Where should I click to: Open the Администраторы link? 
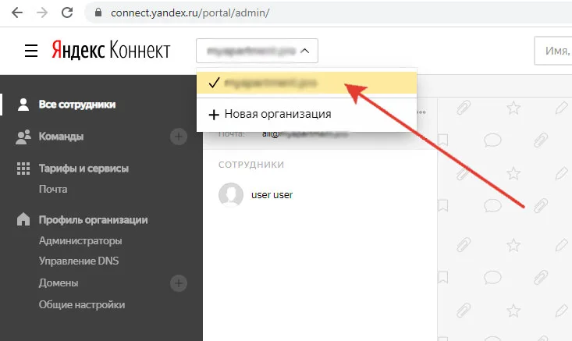pyautogui.click(x=80, y=240)
